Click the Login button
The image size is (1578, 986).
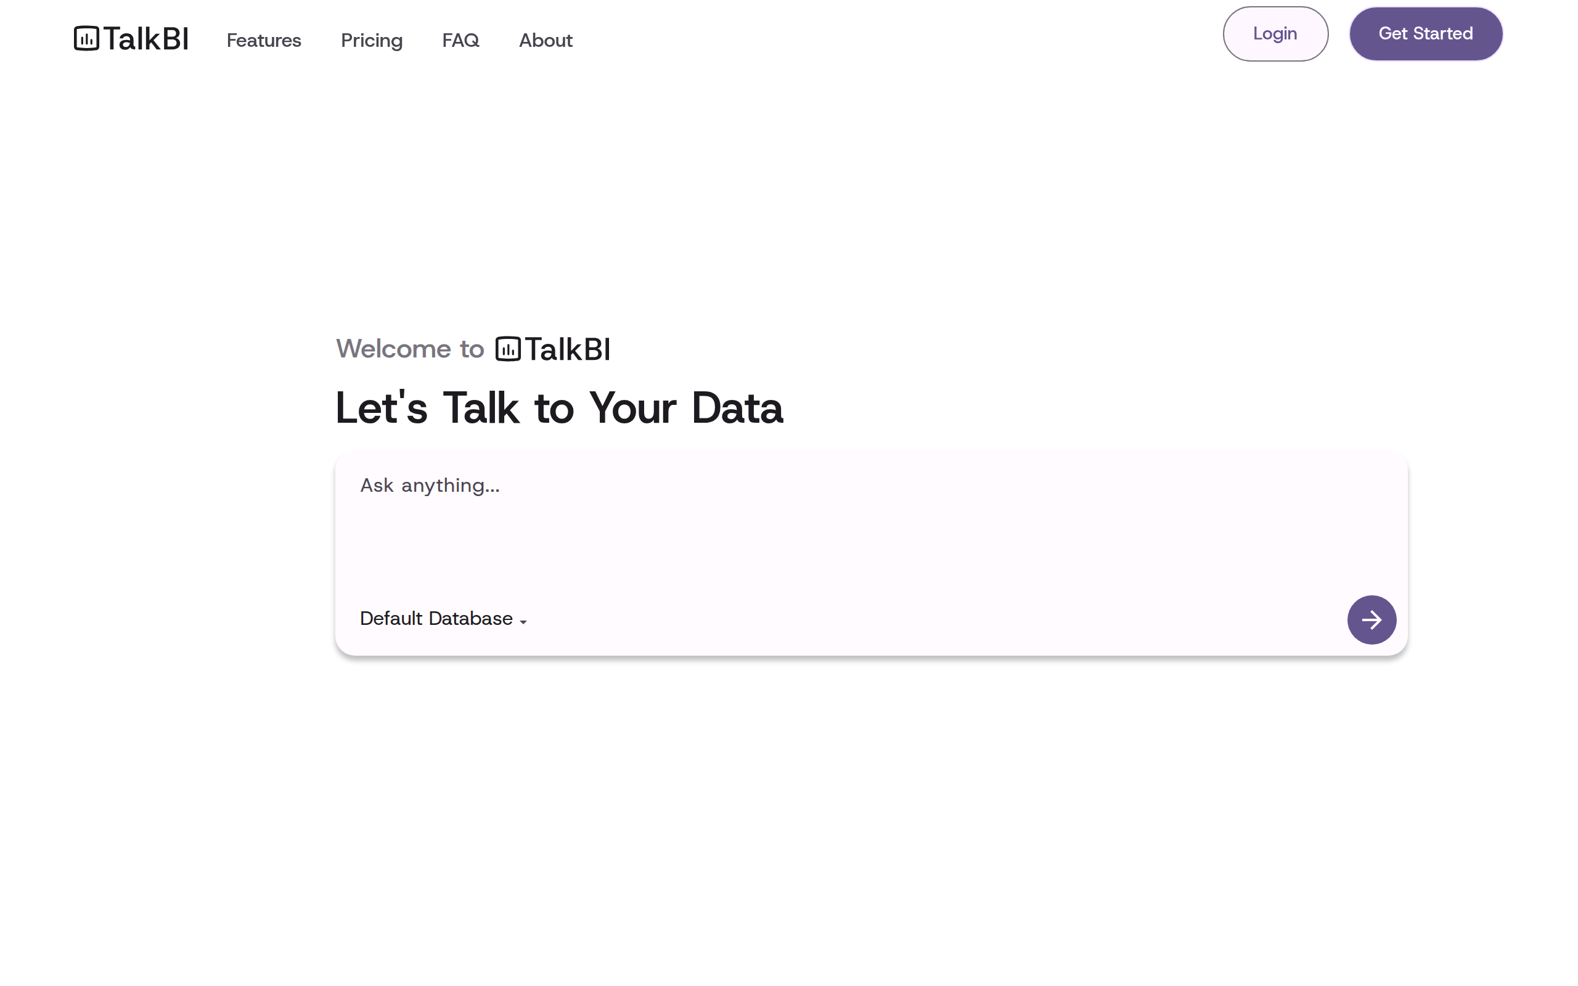pos(1275,34)
